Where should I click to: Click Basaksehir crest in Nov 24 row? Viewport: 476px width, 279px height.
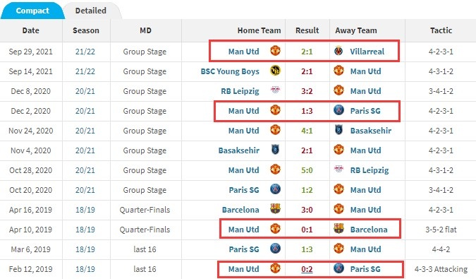coord(338,130)
